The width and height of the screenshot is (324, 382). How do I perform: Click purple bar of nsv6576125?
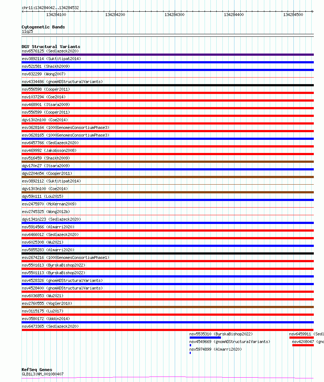coord(167,55)
